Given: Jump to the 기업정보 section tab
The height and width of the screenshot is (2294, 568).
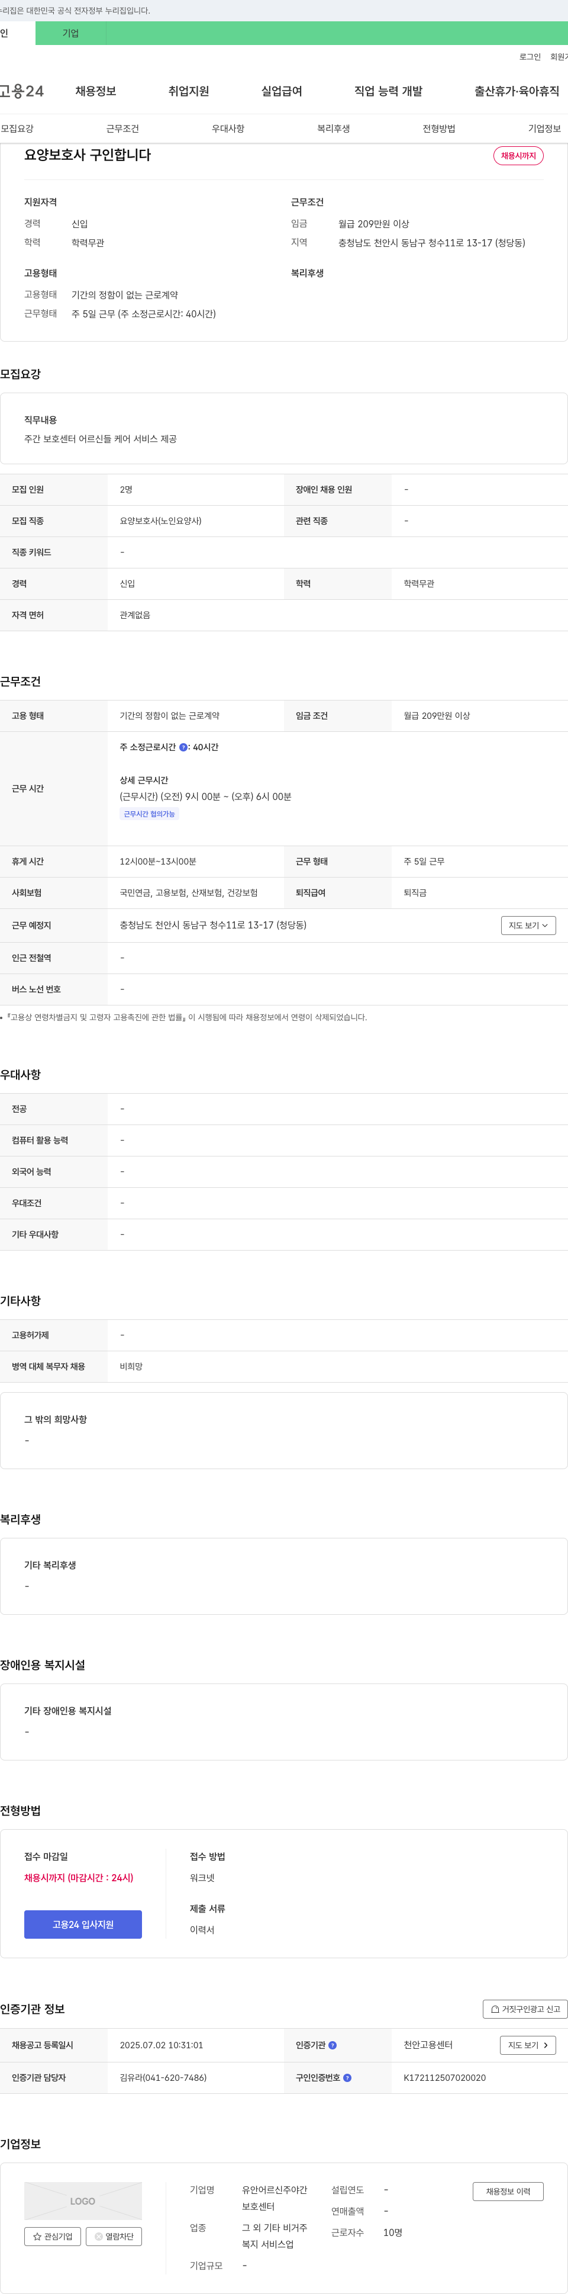Looking at the screenshot, I should coord(544,128).
